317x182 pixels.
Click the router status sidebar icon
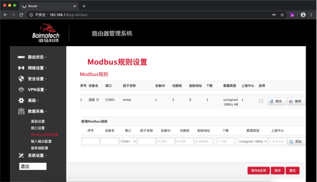point(21,57)
